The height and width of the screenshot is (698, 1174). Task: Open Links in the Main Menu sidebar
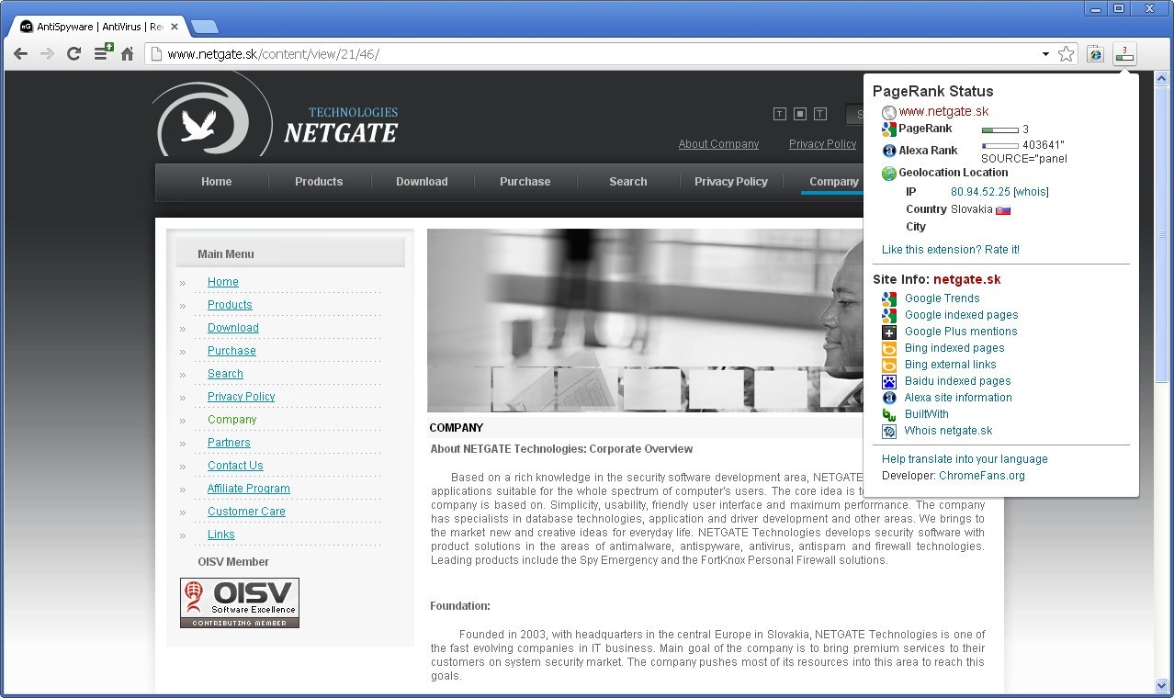(221, 535)
